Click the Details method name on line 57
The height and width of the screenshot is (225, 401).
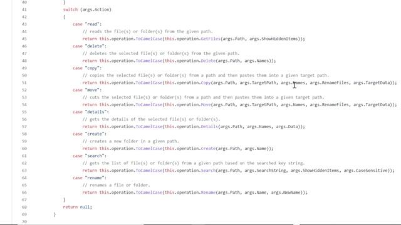point(209,126)
